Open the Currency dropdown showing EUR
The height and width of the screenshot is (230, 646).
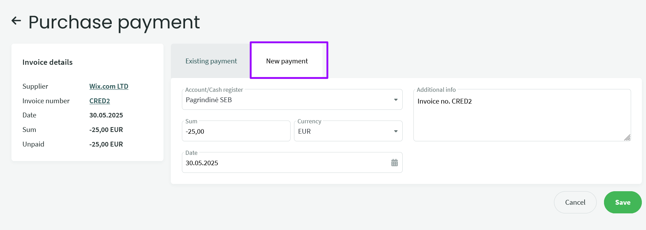point(395,131)
